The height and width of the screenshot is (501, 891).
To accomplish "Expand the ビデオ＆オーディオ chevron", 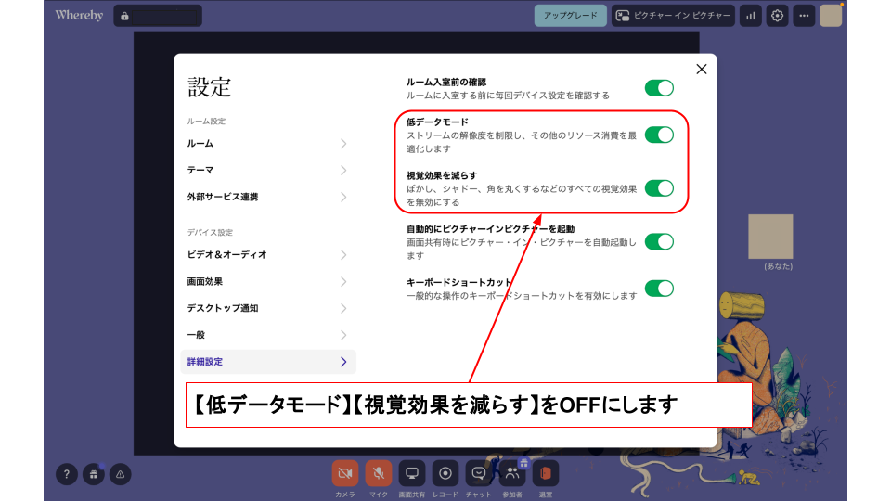I will 343,254.
